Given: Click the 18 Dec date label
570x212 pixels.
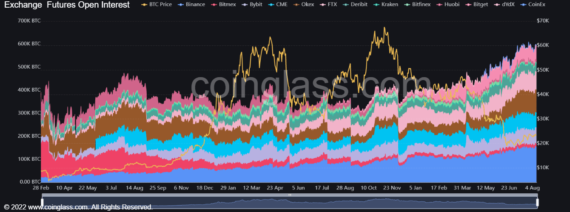Looking at the screenshot, I should click(x=205, y=187).
